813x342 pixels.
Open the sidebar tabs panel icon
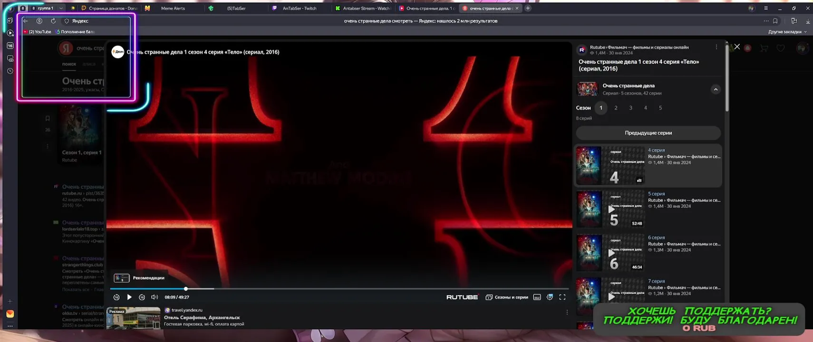[10, 20]
